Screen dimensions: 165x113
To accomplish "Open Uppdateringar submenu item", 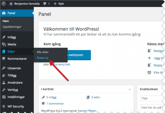I will 12,27.
